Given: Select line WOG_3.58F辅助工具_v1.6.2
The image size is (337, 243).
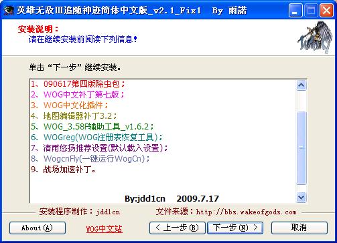Looking at the screenshot, I should [92, 126].
